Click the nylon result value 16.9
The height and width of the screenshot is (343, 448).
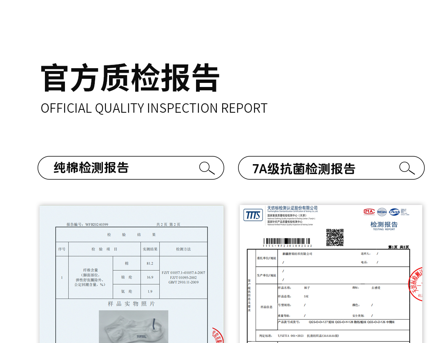tap(150, 277)
